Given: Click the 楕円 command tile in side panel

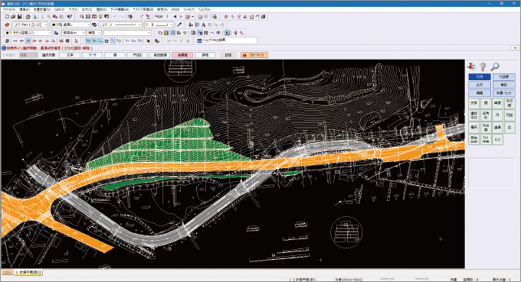Looking at the screenshot, I should coord(473,128).
